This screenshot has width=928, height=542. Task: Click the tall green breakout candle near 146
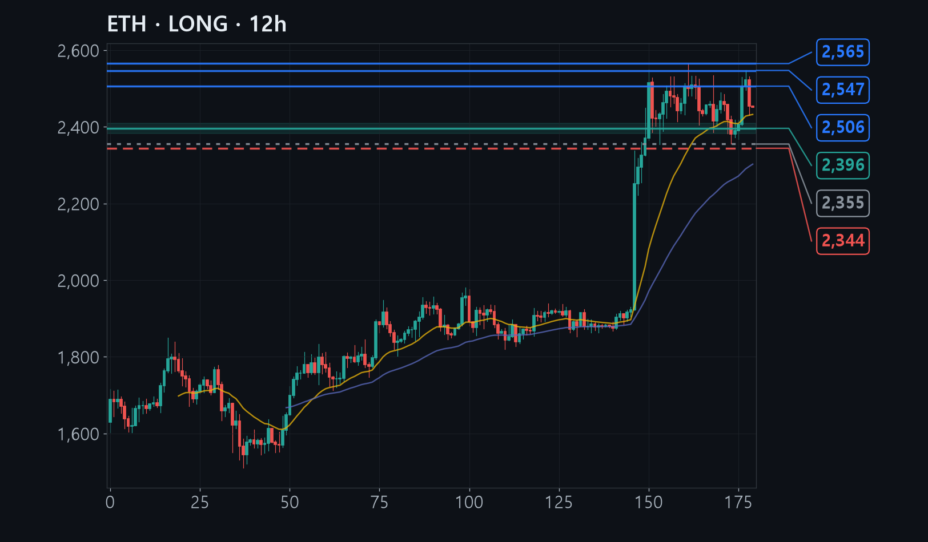(634, 246)
